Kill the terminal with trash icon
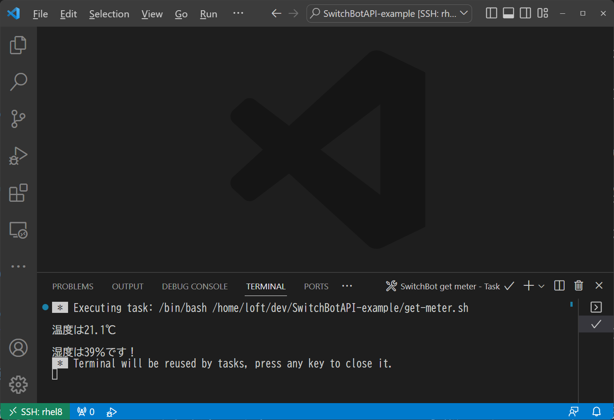This screenshot has width=614, height=420. [578, 286]
